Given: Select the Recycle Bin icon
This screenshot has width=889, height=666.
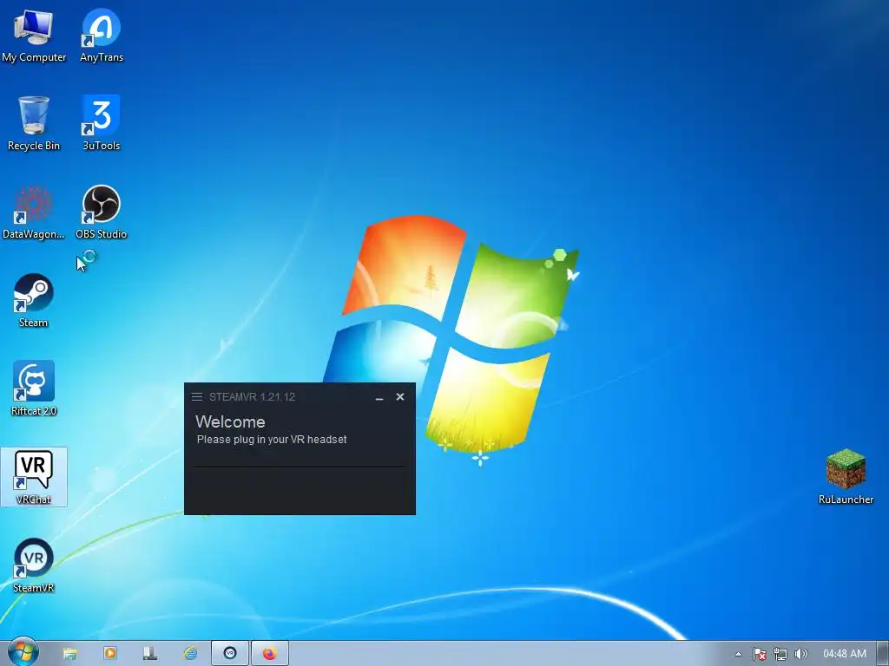Looking at the screenshot, I should [x=34, y=123].
